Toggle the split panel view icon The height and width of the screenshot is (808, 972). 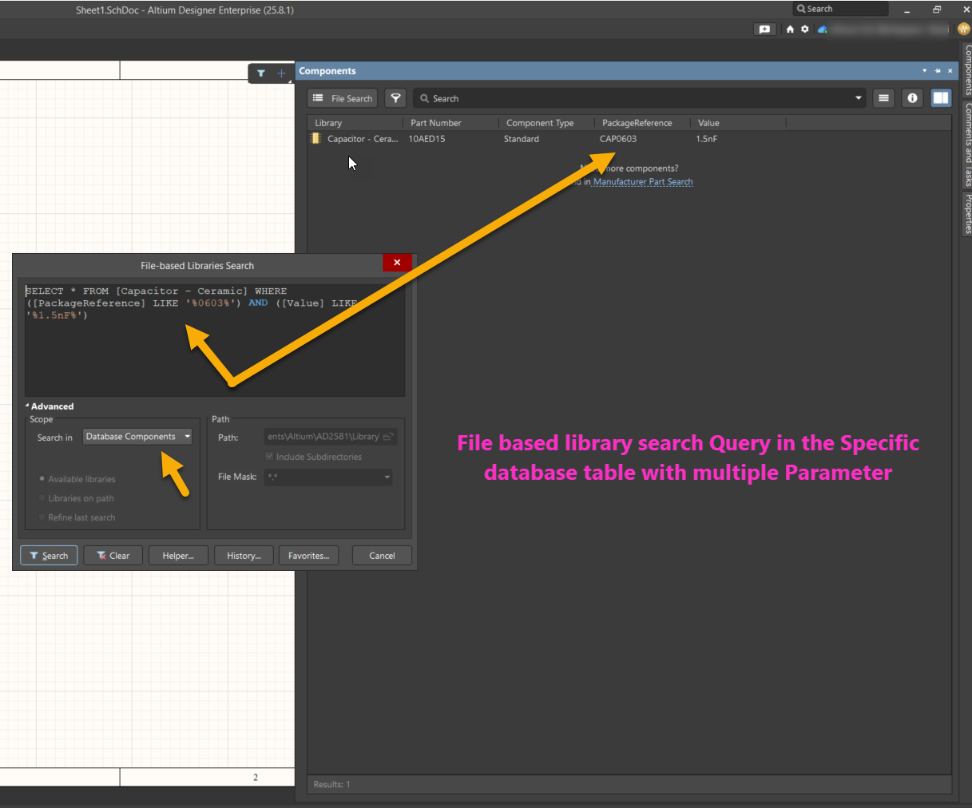click(x=941, y=98)
